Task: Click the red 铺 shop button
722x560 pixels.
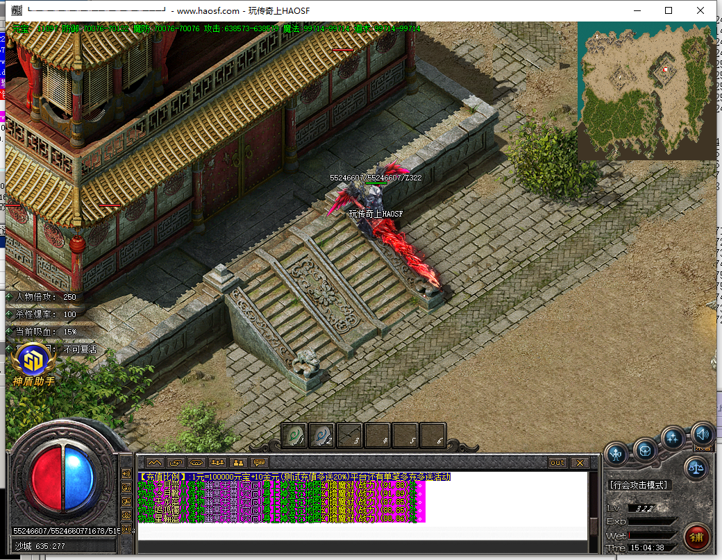Action: point(696,537)
